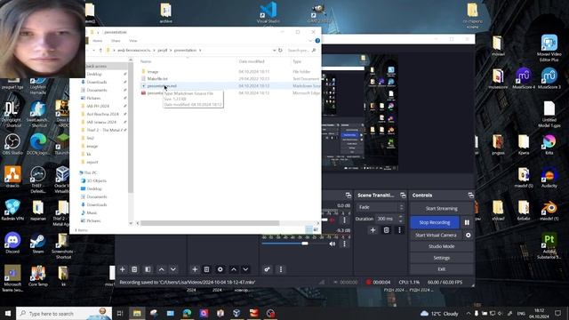The height and width of the screenshot is (320, 569).
Task: Add a scene transition with plus icon
Action: (373, 230)
